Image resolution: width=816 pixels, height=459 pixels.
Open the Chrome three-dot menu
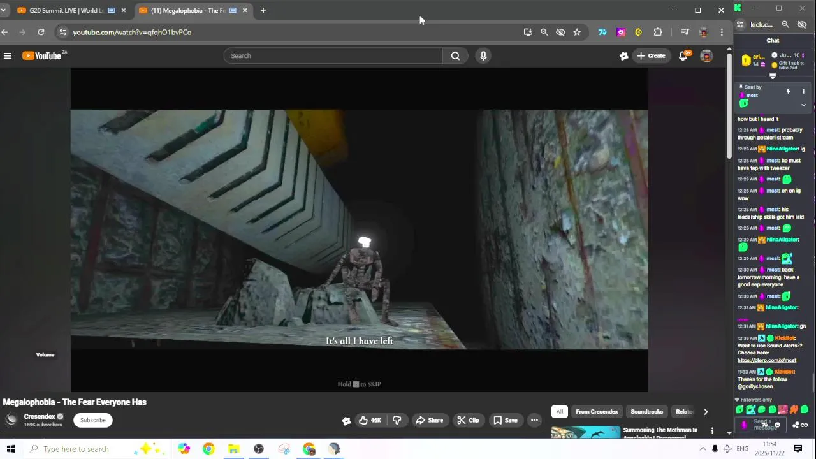click(722, 32)
